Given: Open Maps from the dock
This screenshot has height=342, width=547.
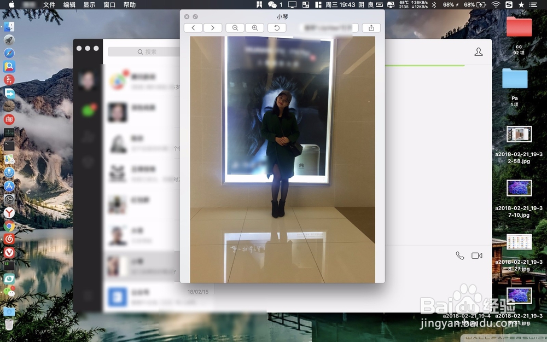Looking at the screenshot, I should coord(9,159).
